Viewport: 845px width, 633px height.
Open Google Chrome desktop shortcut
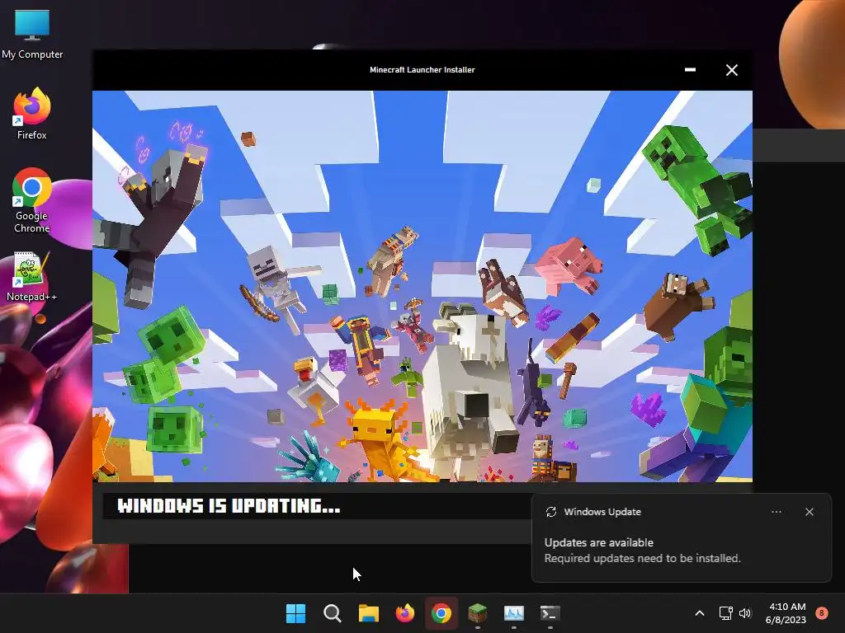pos(32,200)
